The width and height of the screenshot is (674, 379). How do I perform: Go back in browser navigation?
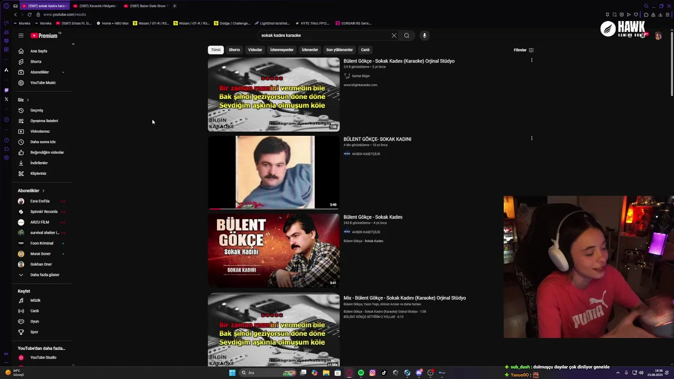click(16, 15)
